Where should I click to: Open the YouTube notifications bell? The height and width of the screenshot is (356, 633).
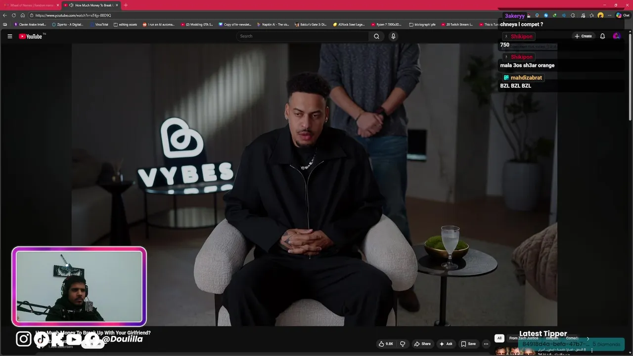tap(602, 36)
